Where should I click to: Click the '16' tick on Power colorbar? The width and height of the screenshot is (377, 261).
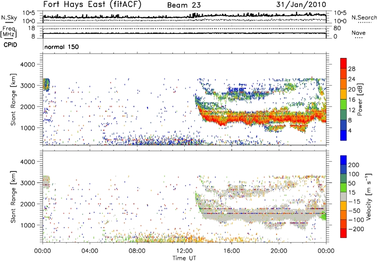click(352, 100)
